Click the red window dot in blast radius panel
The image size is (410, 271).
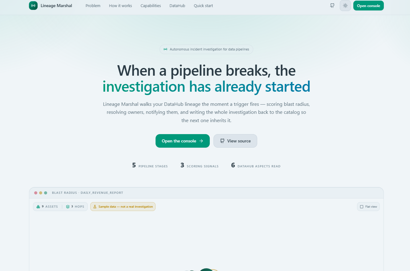pyautogui.click(x=36, y=193)
